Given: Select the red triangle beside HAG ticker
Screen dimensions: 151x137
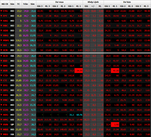Looking at the screenshot, I should click(1, 21).
